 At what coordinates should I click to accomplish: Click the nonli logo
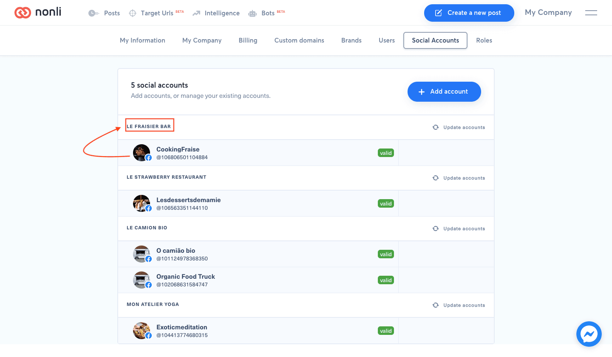click(38, 13)
